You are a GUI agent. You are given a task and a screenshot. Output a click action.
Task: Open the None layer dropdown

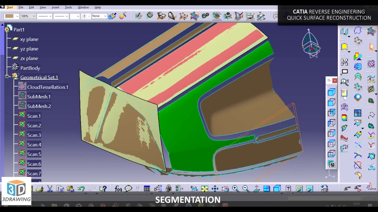(99, 16)
